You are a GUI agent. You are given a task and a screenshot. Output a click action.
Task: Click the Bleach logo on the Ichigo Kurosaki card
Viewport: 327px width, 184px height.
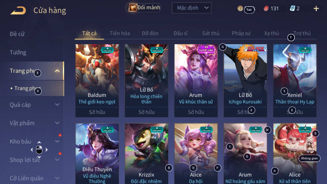pyautogui.click(x=255, y=48)
